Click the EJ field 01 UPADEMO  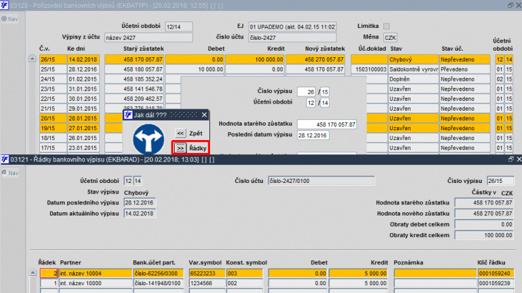pos(292,27)
